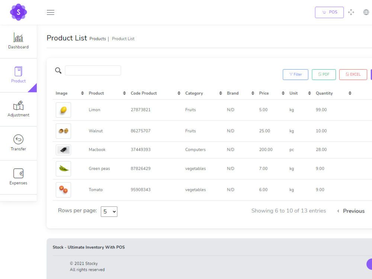Click the price 25.00 cell

click(264, 131)
